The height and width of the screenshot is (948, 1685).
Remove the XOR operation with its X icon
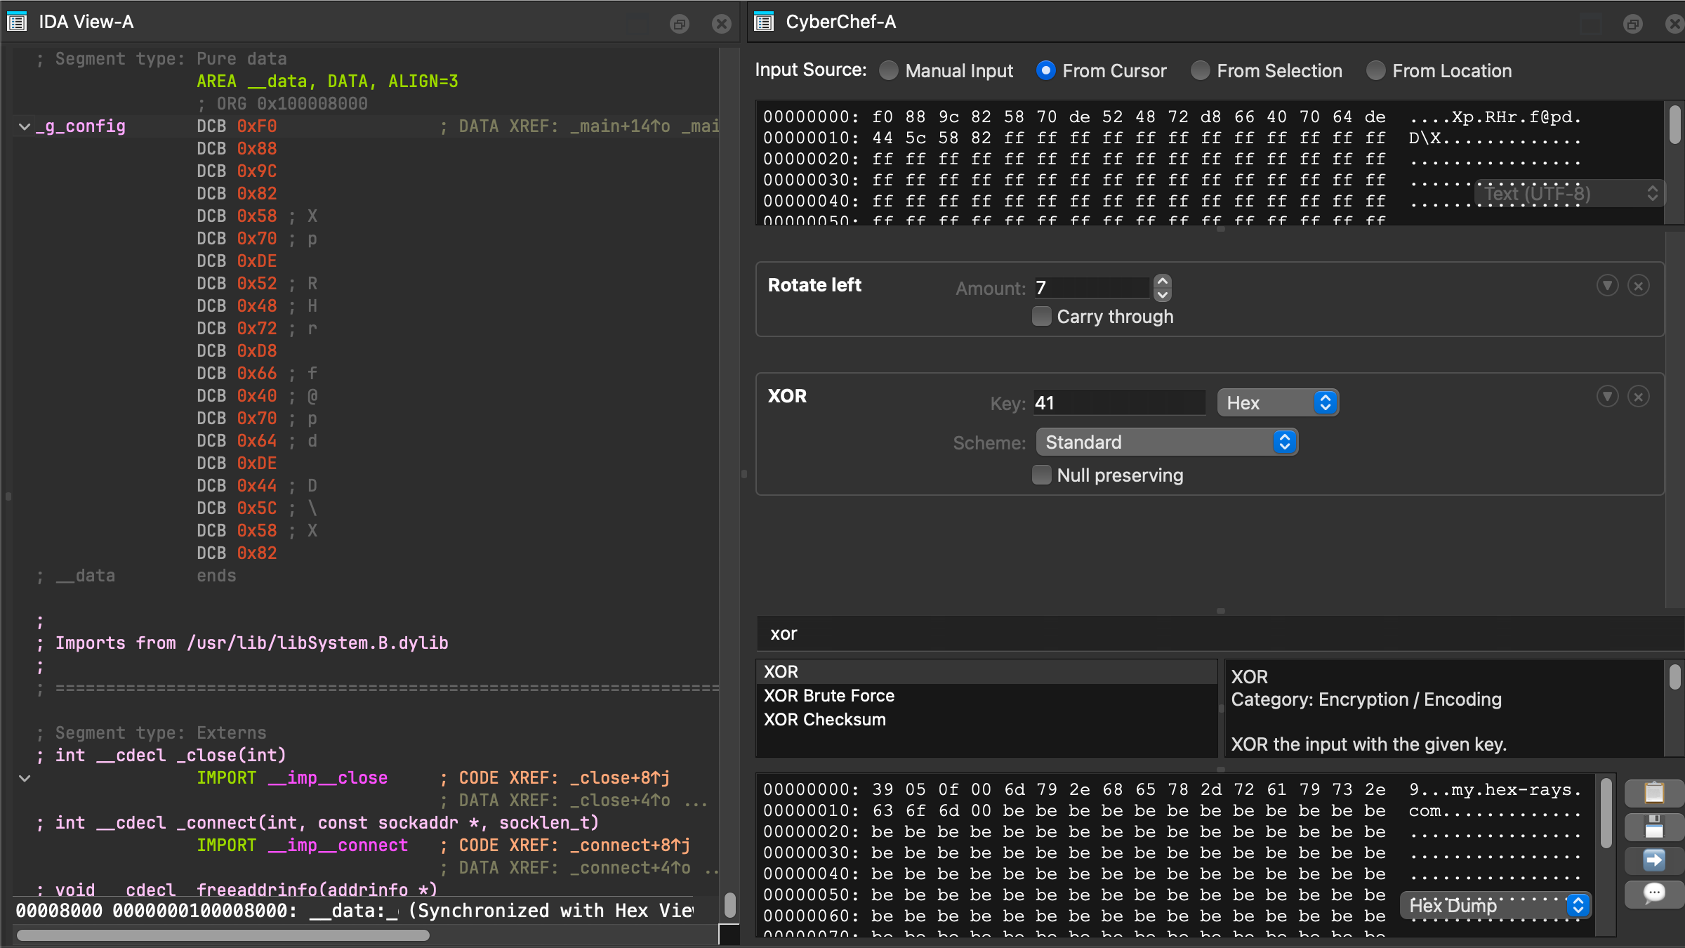1638,397
